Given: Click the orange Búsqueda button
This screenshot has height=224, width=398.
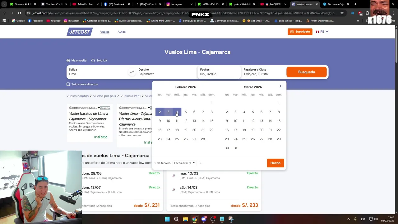Looking at the screenshot, I should [x=307, y=72].
